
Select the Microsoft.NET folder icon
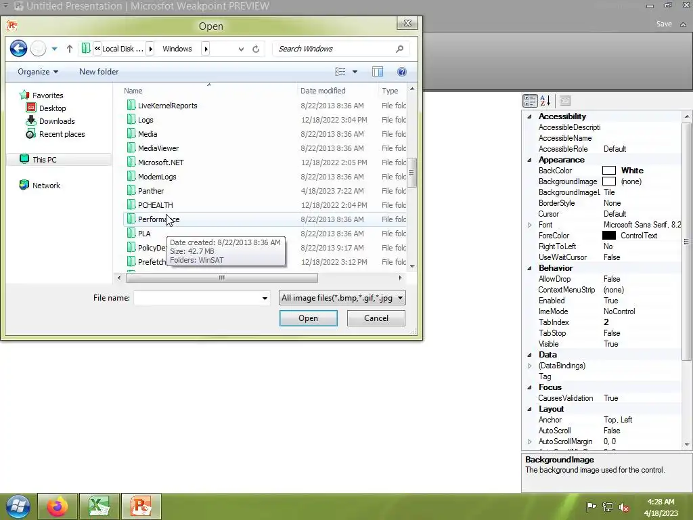pos(131,162)
